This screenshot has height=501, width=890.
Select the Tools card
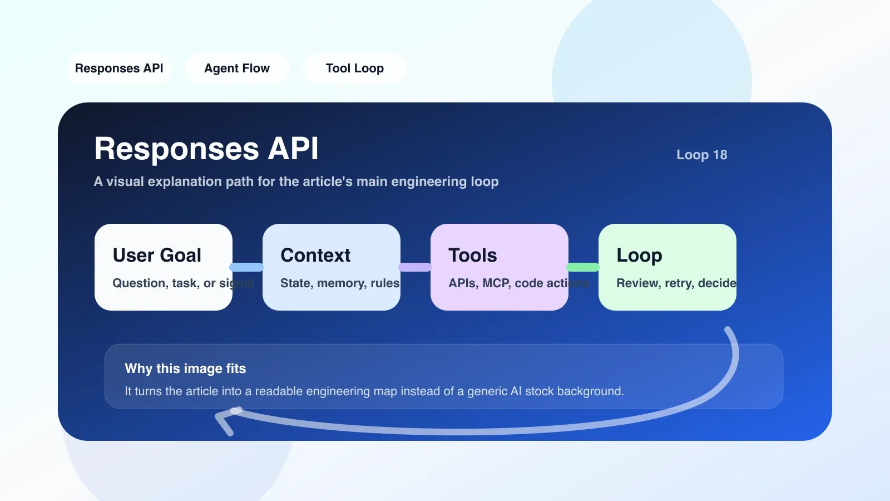click(x=500, y=267)
